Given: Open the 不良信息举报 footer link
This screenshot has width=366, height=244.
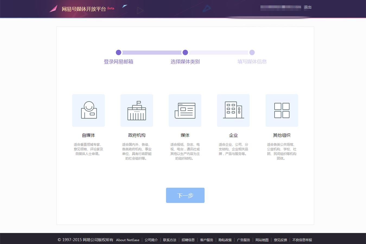Looking at the screenshot, I should click(302, 240).
